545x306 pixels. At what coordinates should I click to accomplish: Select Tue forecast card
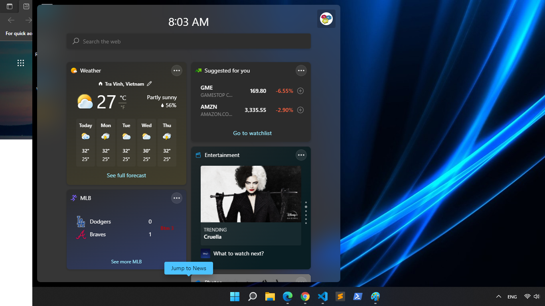[x=126, y=143]
